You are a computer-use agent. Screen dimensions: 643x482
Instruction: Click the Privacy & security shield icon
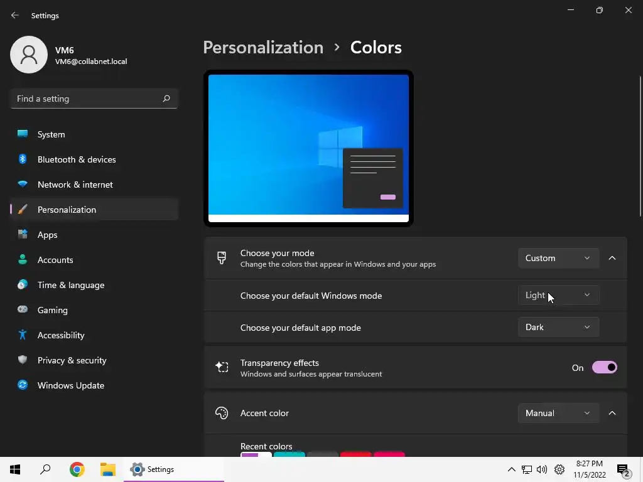[x=23, y=360]
